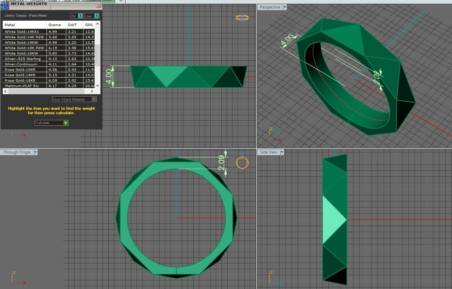The image size is (452, 289).
Task: Click the Metal column header
Action: pyautogui.click(x=24, y=25)
